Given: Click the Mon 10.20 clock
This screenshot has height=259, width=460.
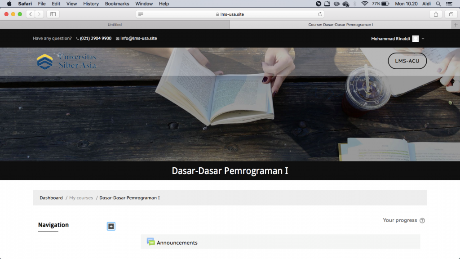Looking at the screenshot, I should point(406,4).
